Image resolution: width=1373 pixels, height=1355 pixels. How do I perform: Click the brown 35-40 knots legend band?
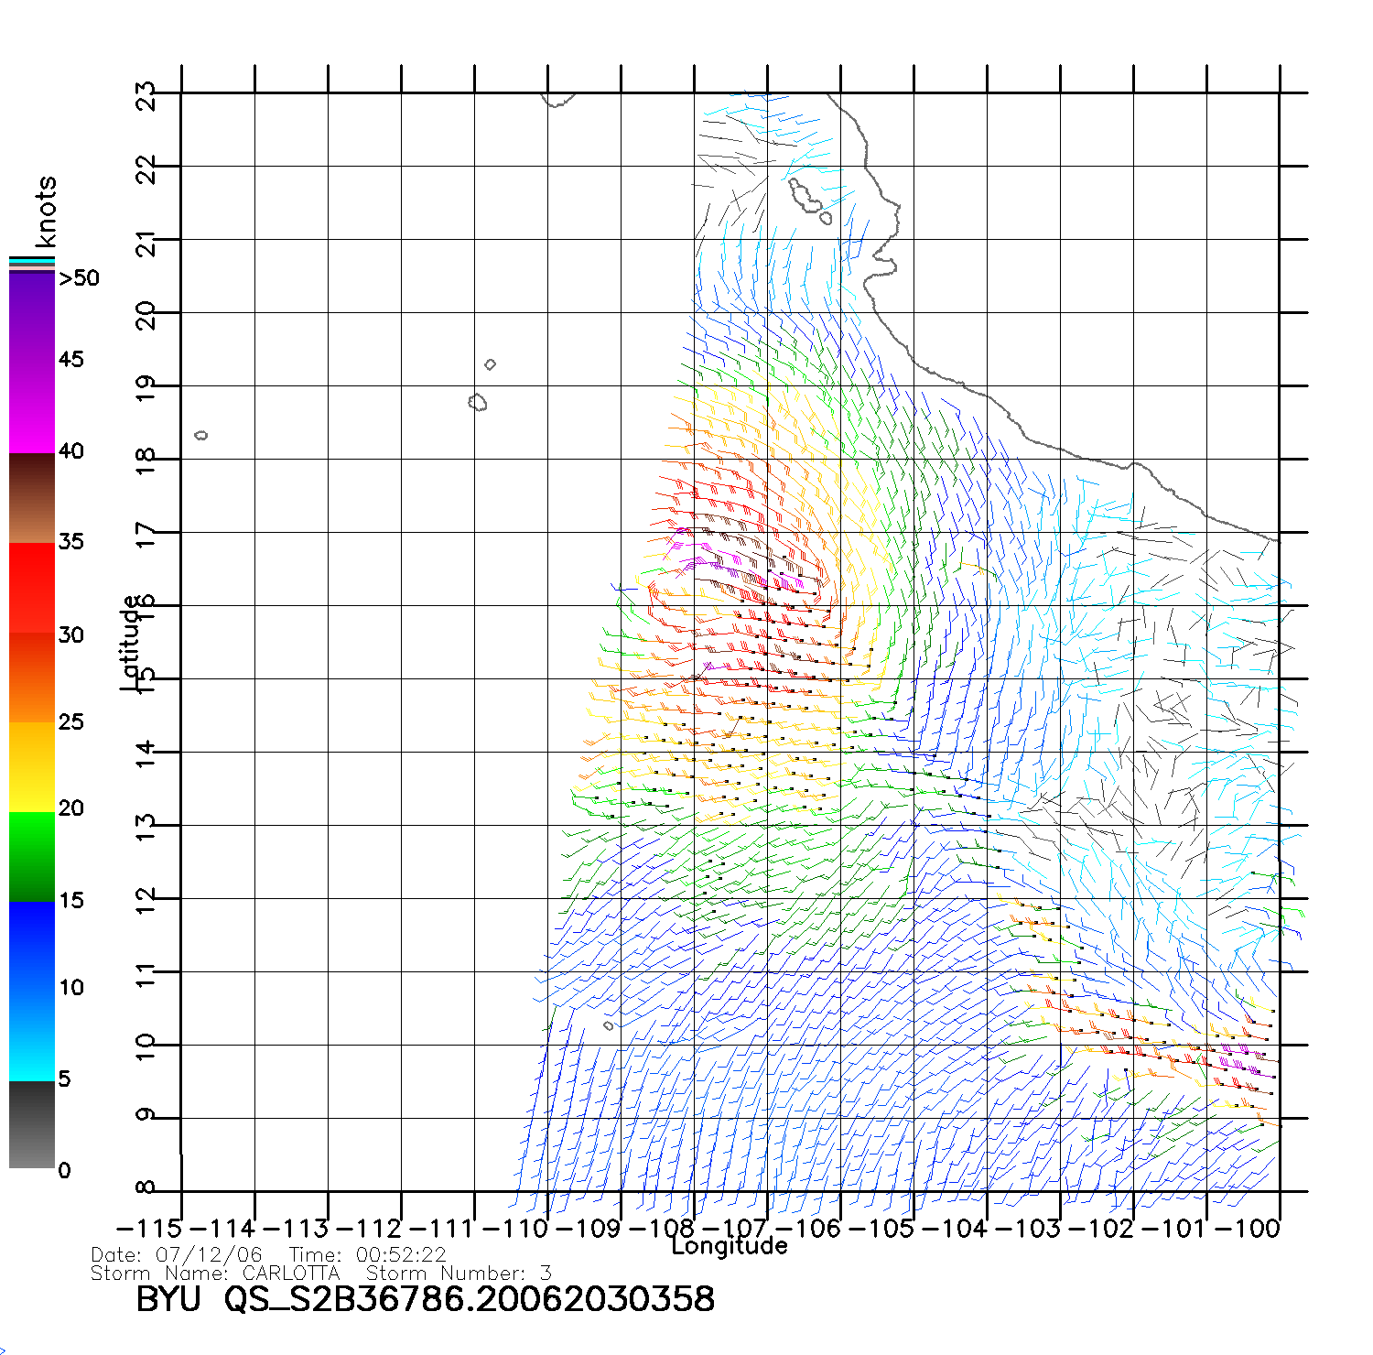point(32,498)
